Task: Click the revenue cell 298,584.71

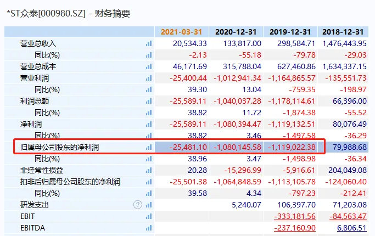Action: (x=296, y=43)
